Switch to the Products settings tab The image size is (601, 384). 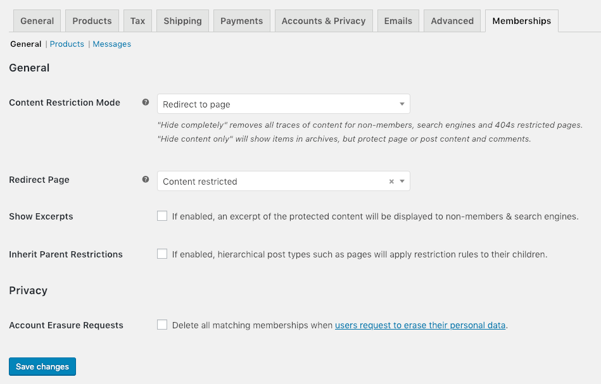[x=91, y=20]
